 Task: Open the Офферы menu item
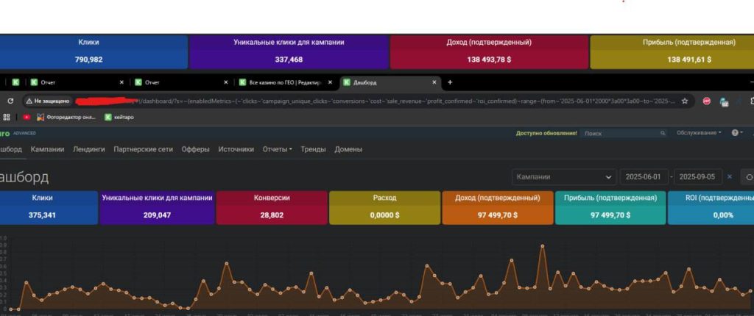coord(195,149)
